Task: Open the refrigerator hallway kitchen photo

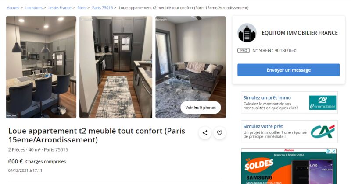Action: tap(116, 67)
